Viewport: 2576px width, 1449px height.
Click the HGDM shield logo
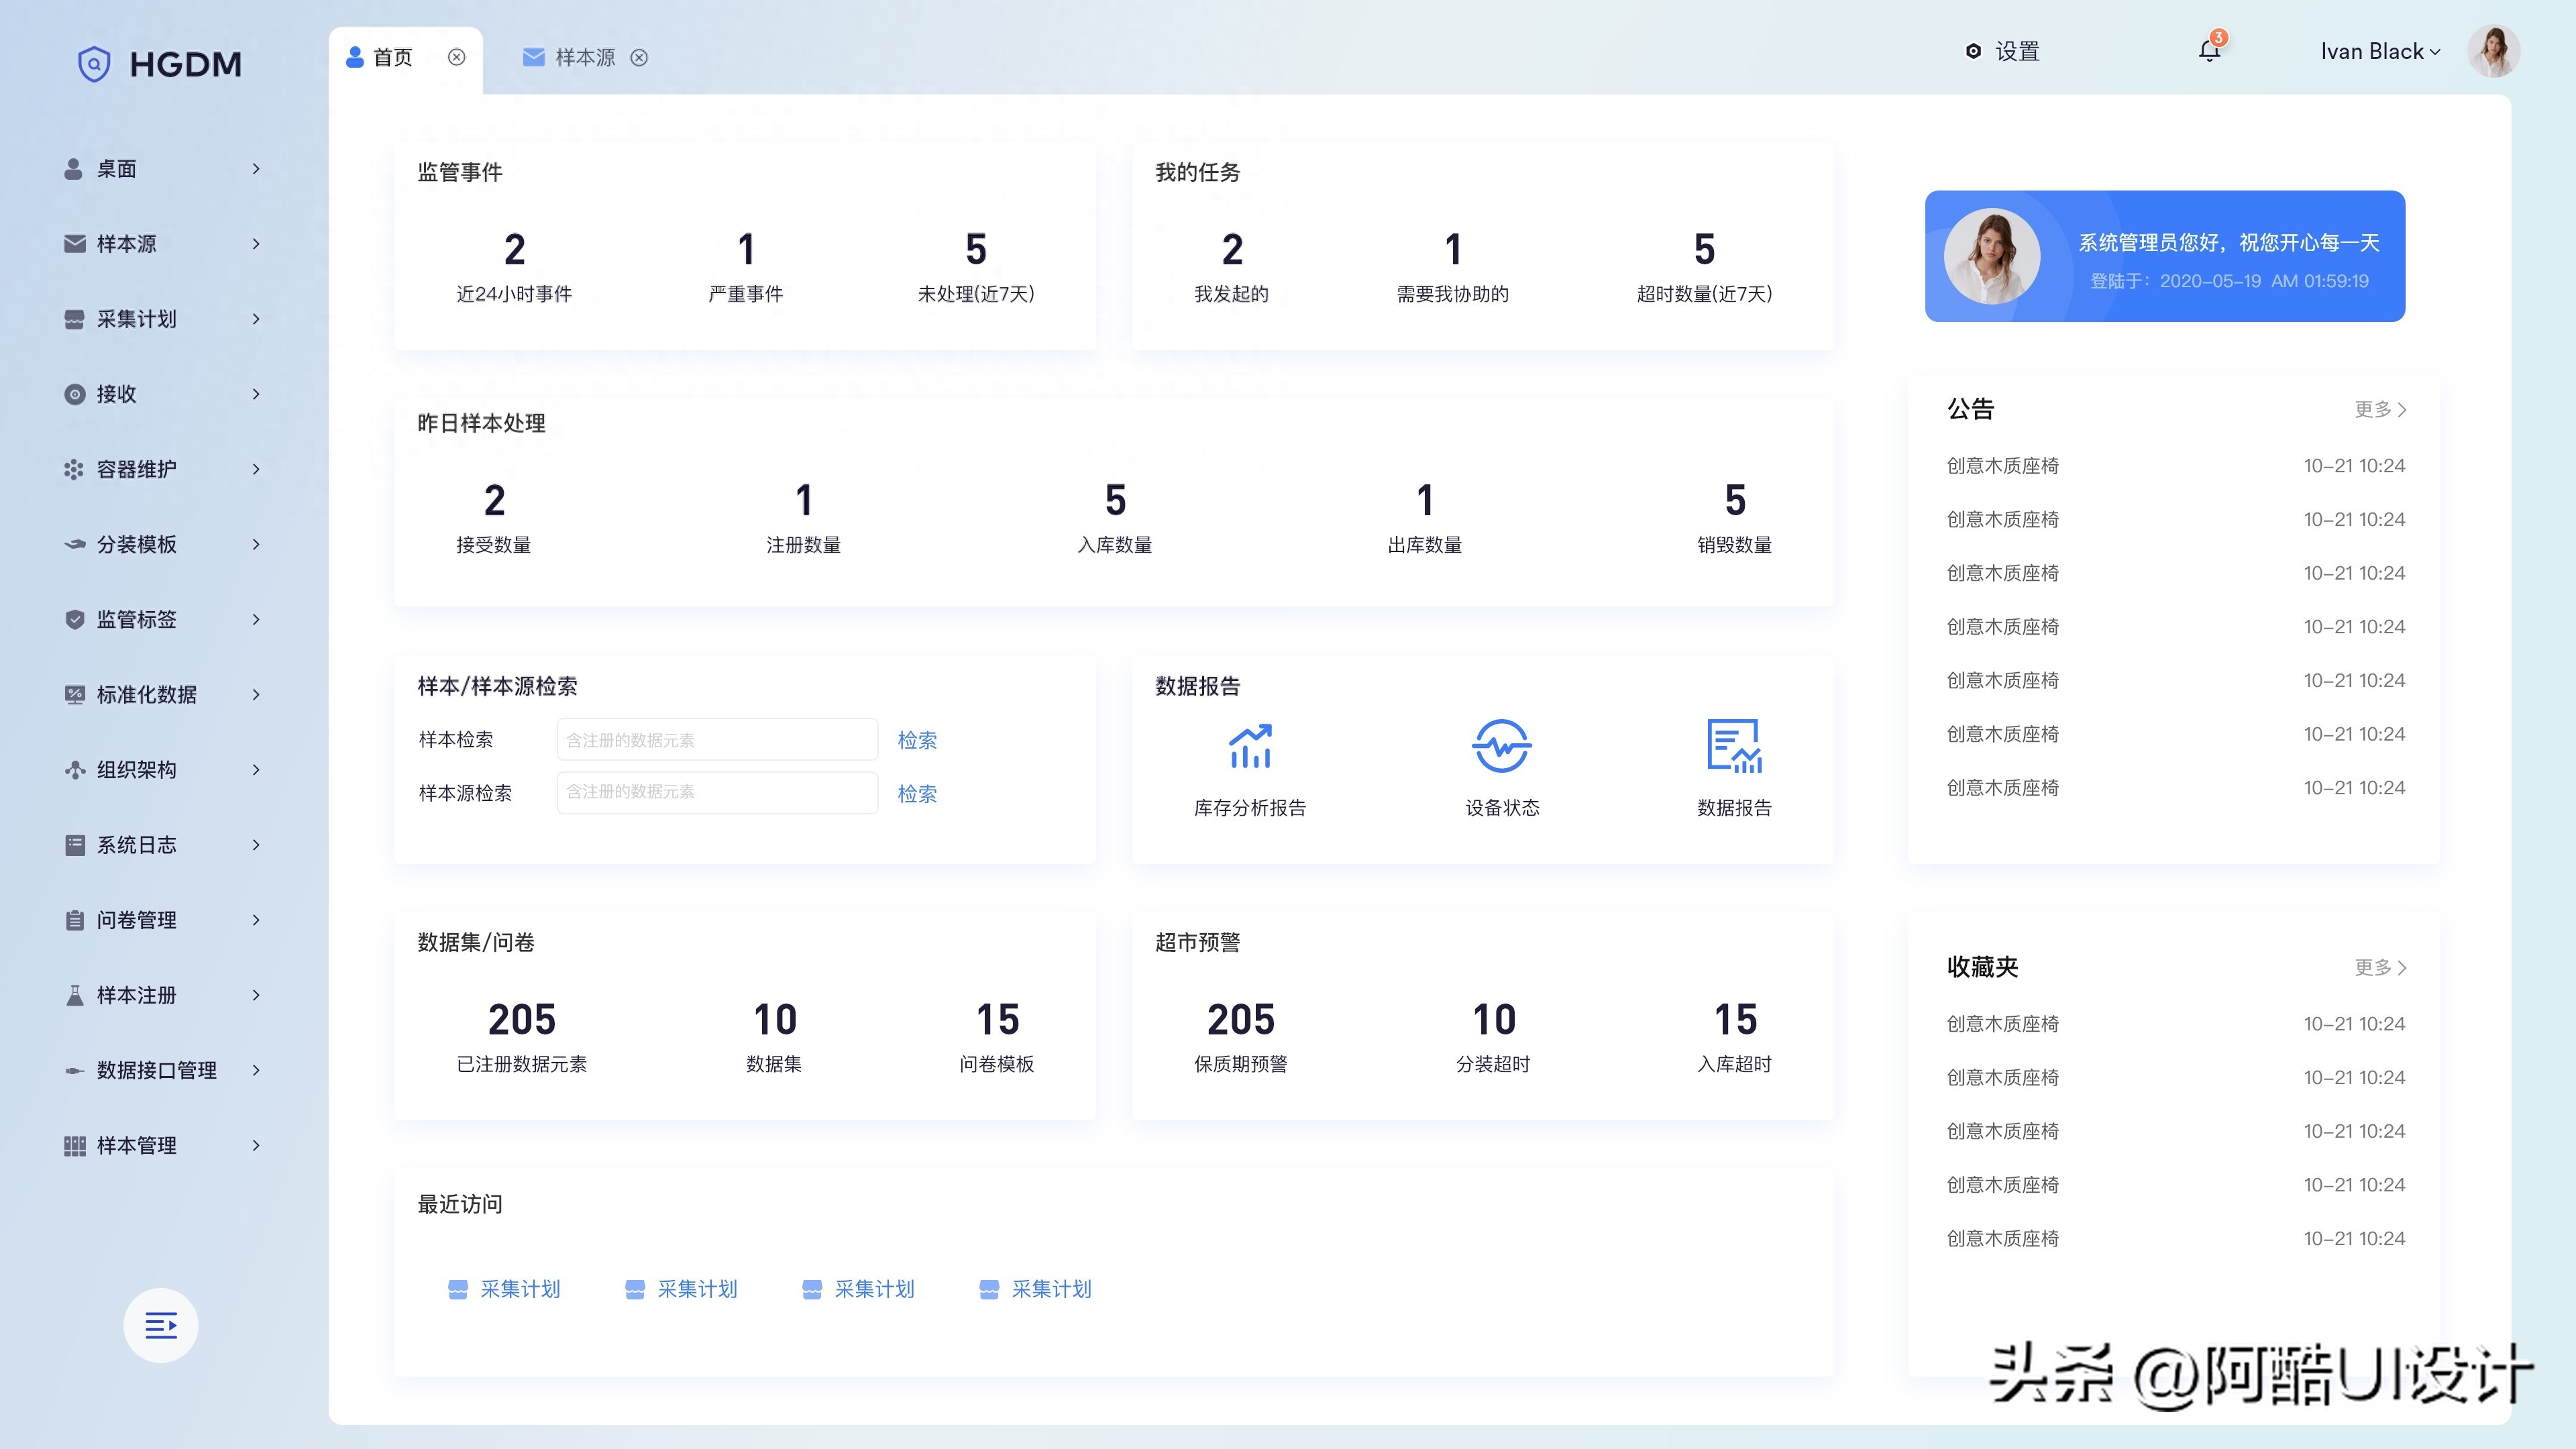coord(94,64)
